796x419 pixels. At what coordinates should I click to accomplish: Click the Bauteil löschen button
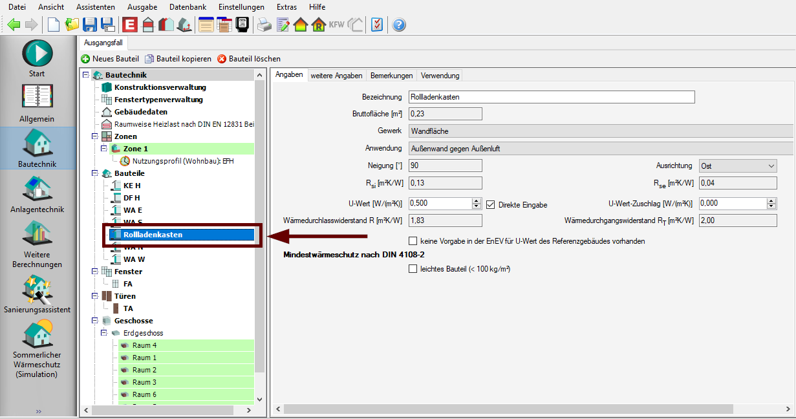[x=249, y=59]
